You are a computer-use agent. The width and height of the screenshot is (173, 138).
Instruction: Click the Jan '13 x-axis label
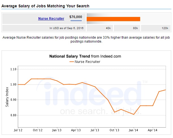click(x=57, y=130)
